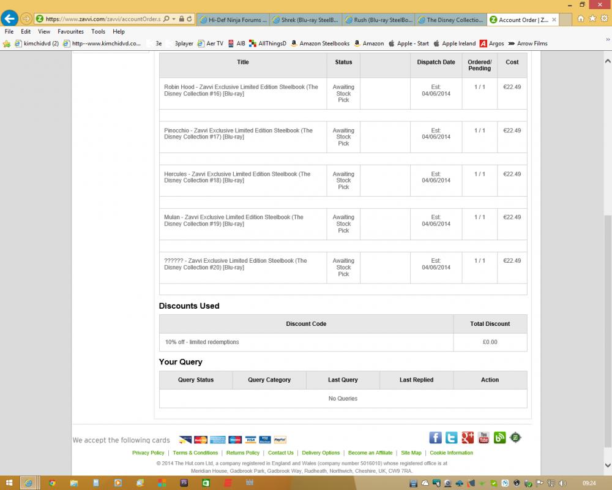Switch to the Hi-Def Ninja Forums tab
The width and height of the screenshot is (612, 490).
click(x=233, y=20)
